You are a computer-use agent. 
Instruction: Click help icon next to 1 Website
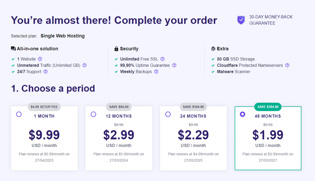click(40, 59)
